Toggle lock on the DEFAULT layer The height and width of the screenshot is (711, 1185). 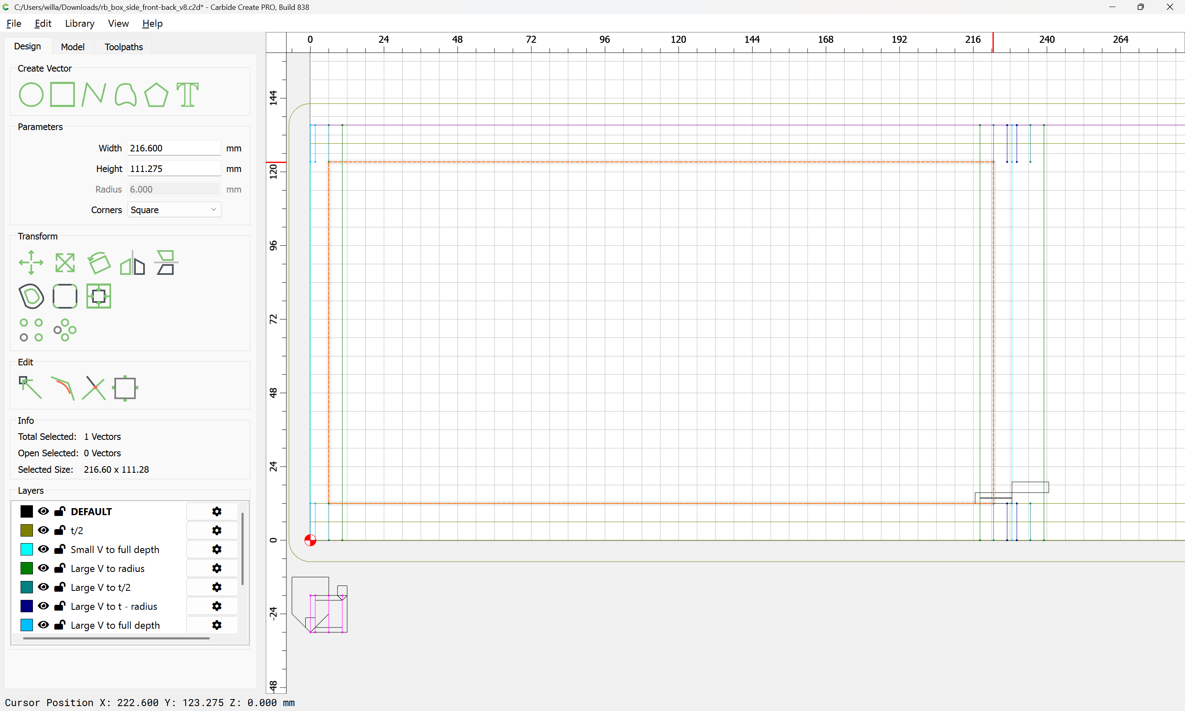[59, 511]
